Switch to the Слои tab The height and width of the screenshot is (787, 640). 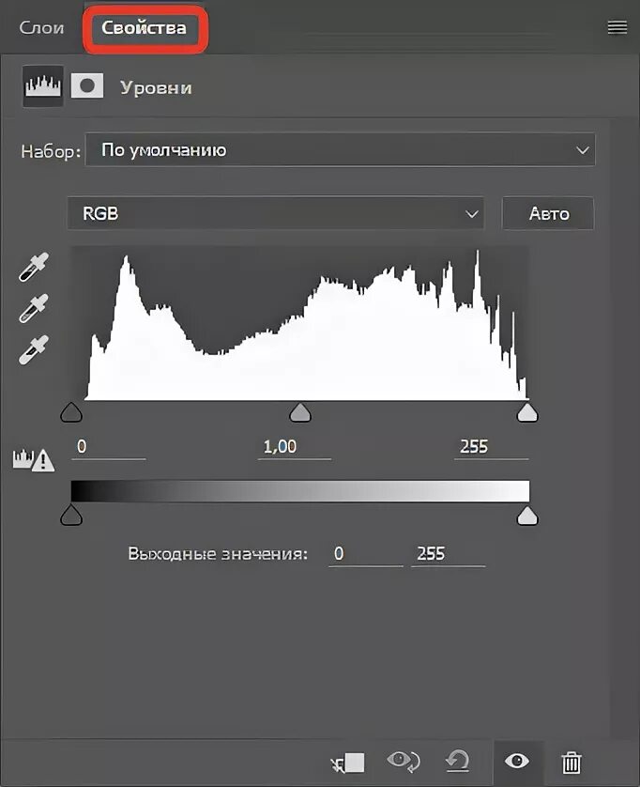42,28
